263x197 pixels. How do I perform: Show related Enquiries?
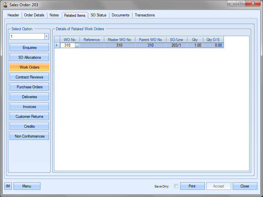pos(29,48)
